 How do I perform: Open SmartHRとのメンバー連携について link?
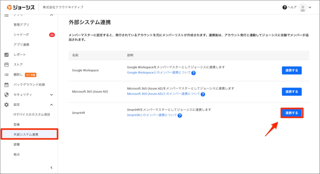click(152, 115)
